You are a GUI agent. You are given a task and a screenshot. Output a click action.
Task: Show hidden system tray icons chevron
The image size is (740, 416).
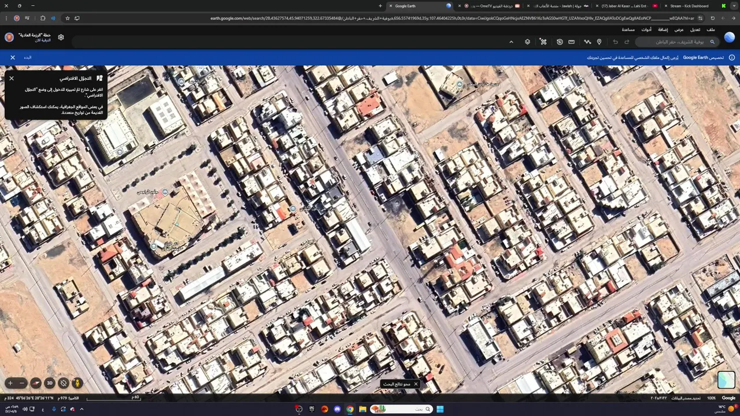(82, 409)
